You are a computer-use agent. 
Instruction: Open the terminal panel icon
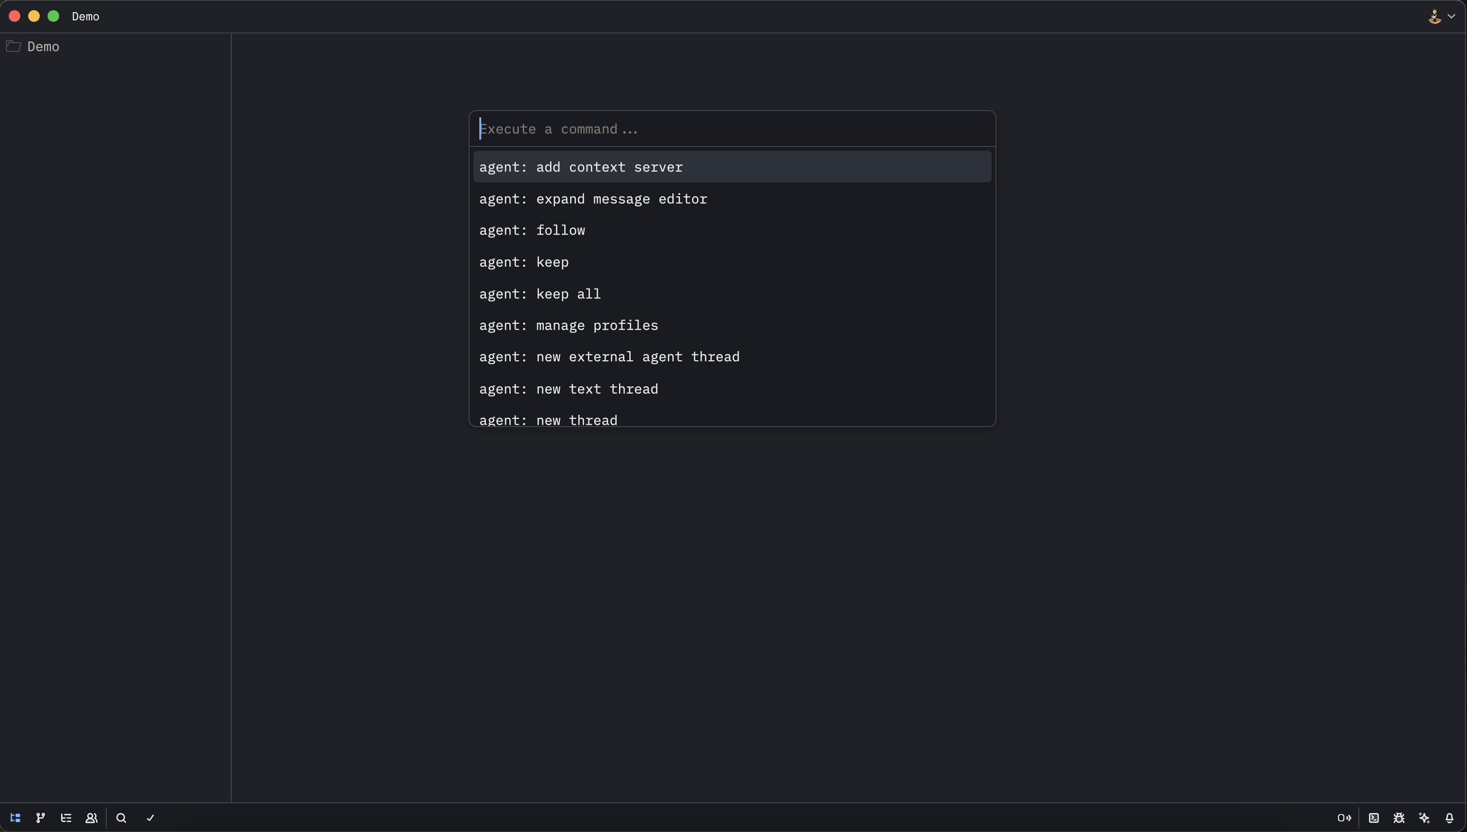click(1374, 818)
